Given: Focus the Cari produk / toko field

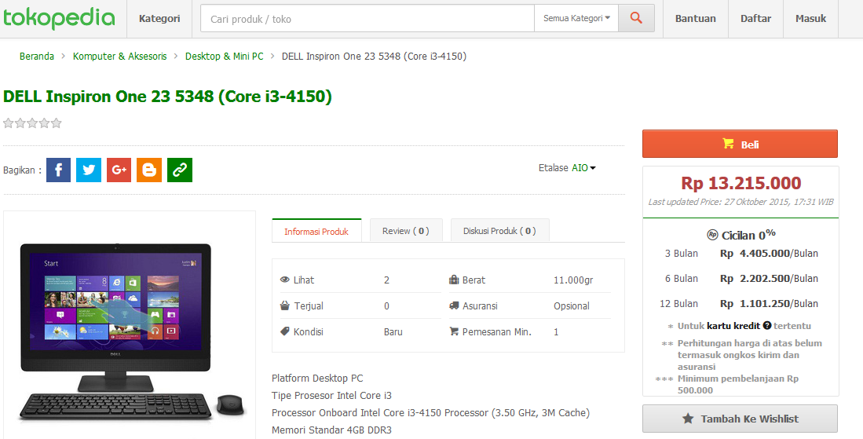Looking at the screenshot, I should pyautogui.click(x=367, y=19).
